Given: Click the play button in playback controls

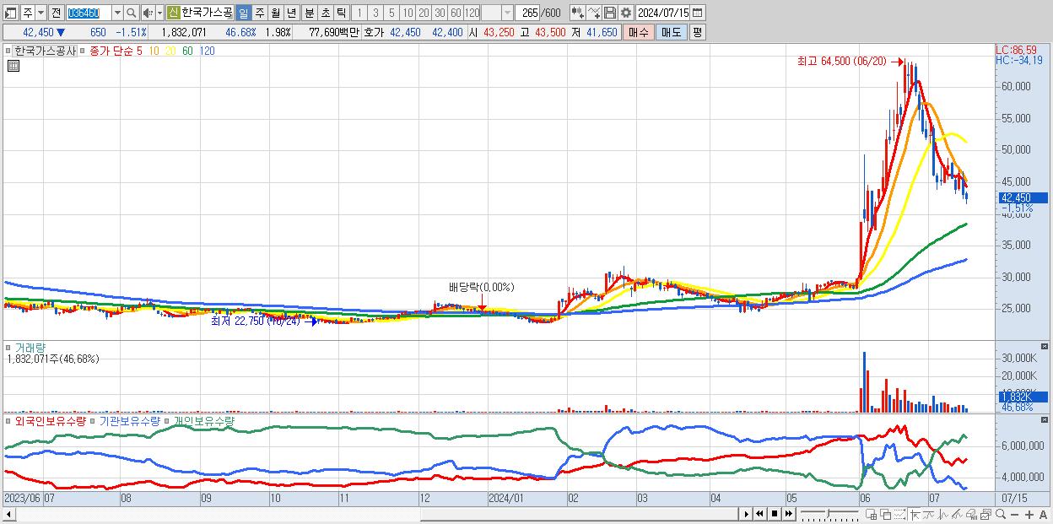Looking at the screenshot, I should pyautogui.click(x=746, y=513).
